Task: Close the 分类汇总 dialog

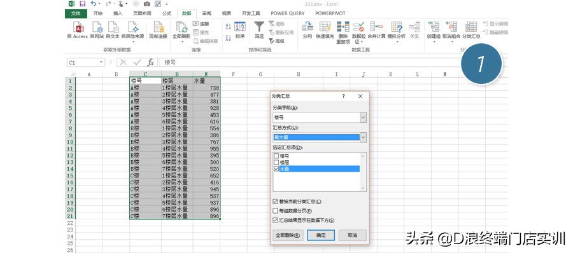Action: pos(360,96)
